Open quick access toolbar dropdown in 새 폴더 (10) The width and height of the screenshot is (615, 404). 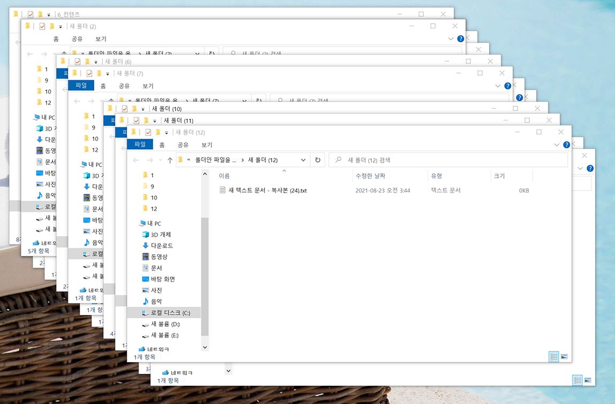(x=143, y=109)
